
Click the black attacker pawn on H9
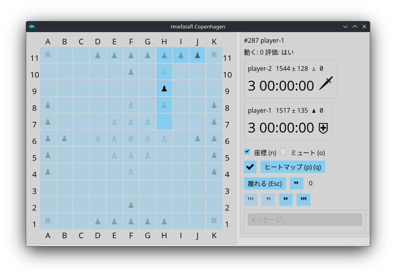(164, 89)
